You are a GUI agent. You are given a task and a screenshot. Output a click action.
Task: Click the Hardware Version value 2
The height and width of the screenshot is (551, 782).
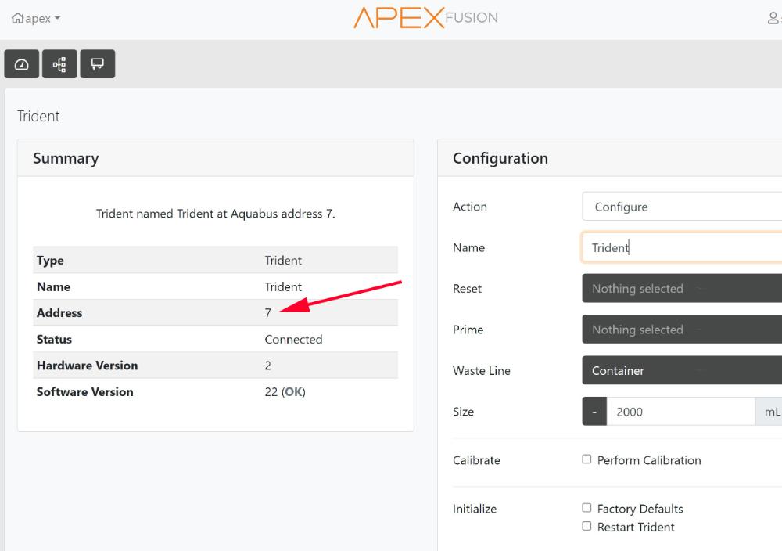click(x=267, y=366)
